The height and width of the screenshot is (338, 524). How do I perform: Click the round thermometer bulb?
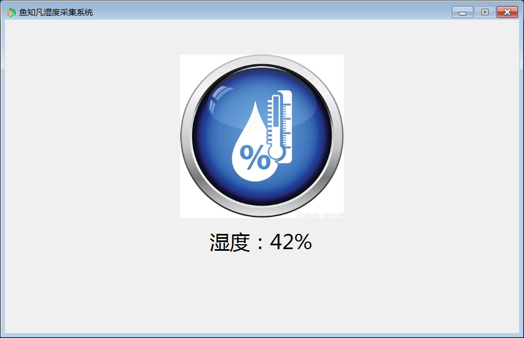(277, 153)
